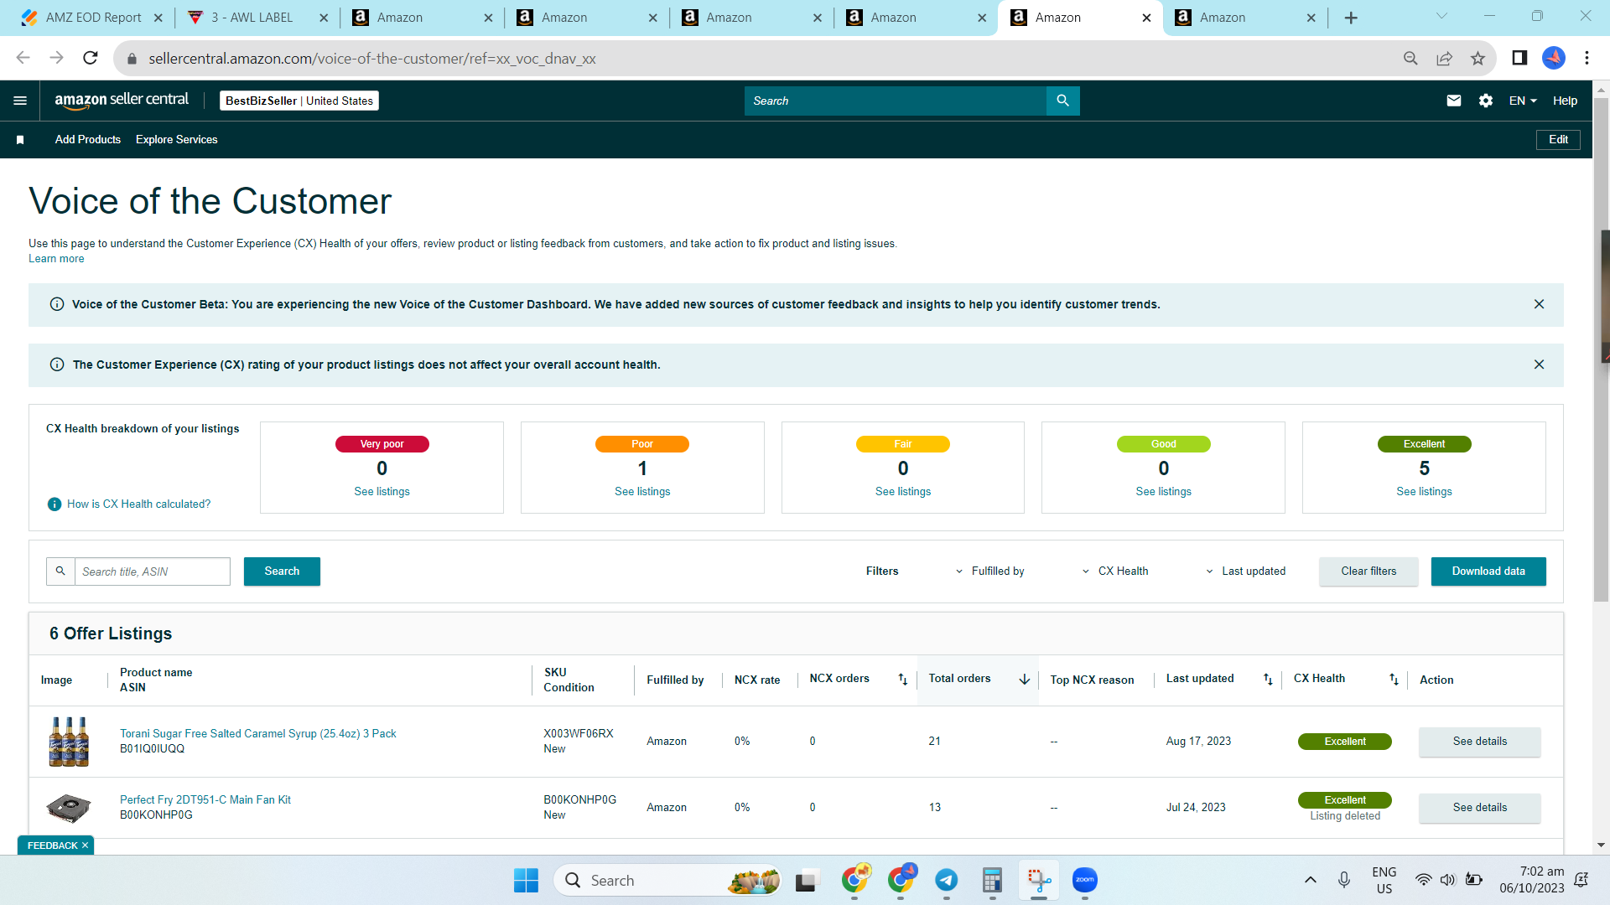Click the Amazon Seller Central logo
This screenshot has height=905, width=1610.
coord(122,101)
